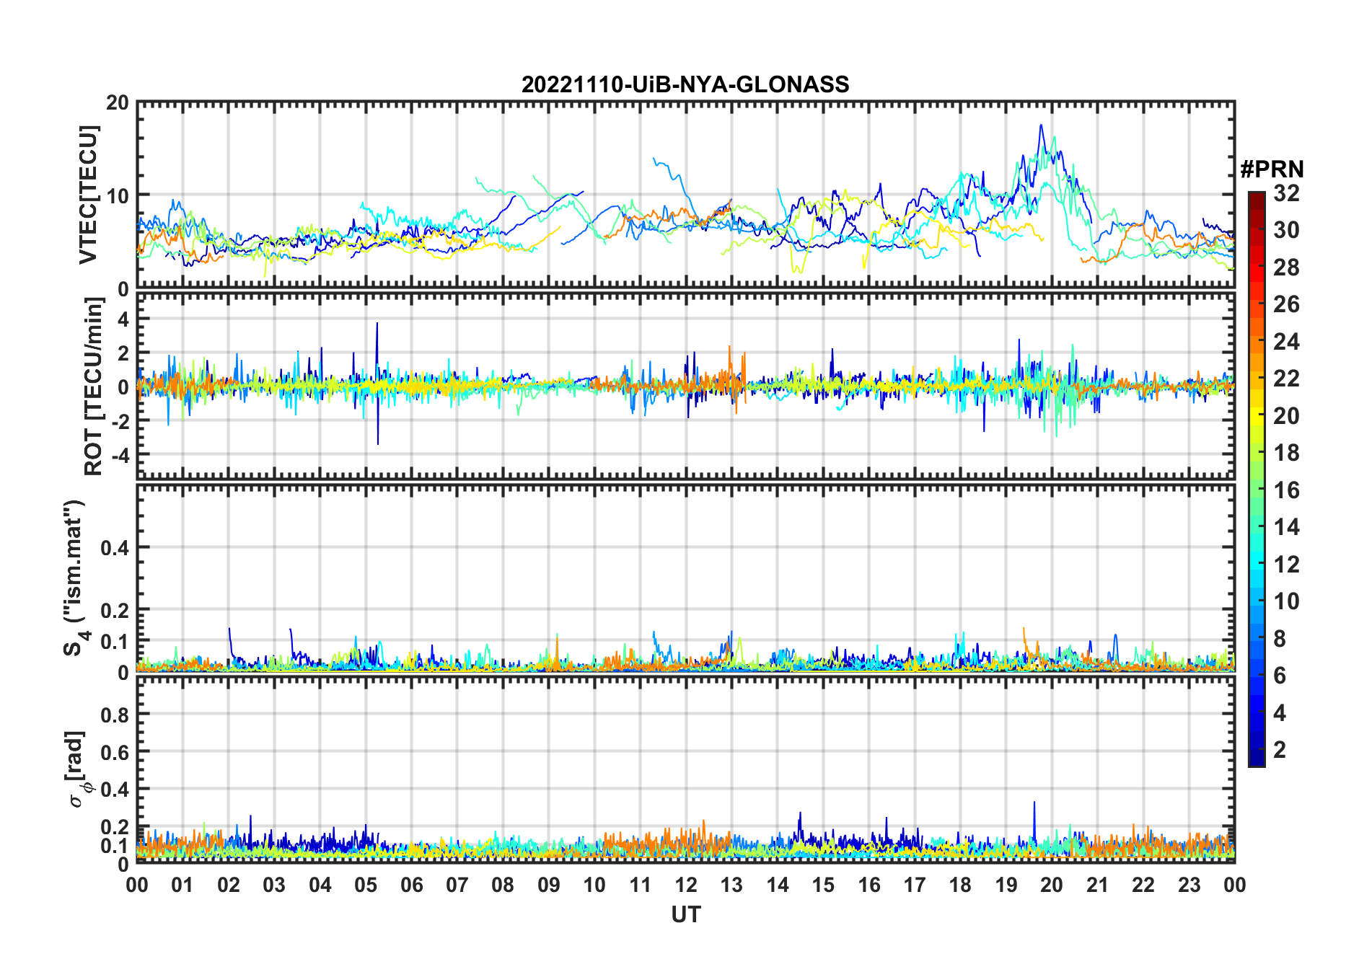
Task: Click colorbar tick label 6
Action: click(1280, 676)
